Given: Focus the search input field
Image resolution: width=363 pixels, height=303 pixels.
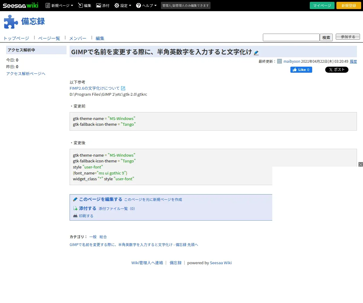Looking at the screenshot, I should pyautogui.click(x=291, y=37).
